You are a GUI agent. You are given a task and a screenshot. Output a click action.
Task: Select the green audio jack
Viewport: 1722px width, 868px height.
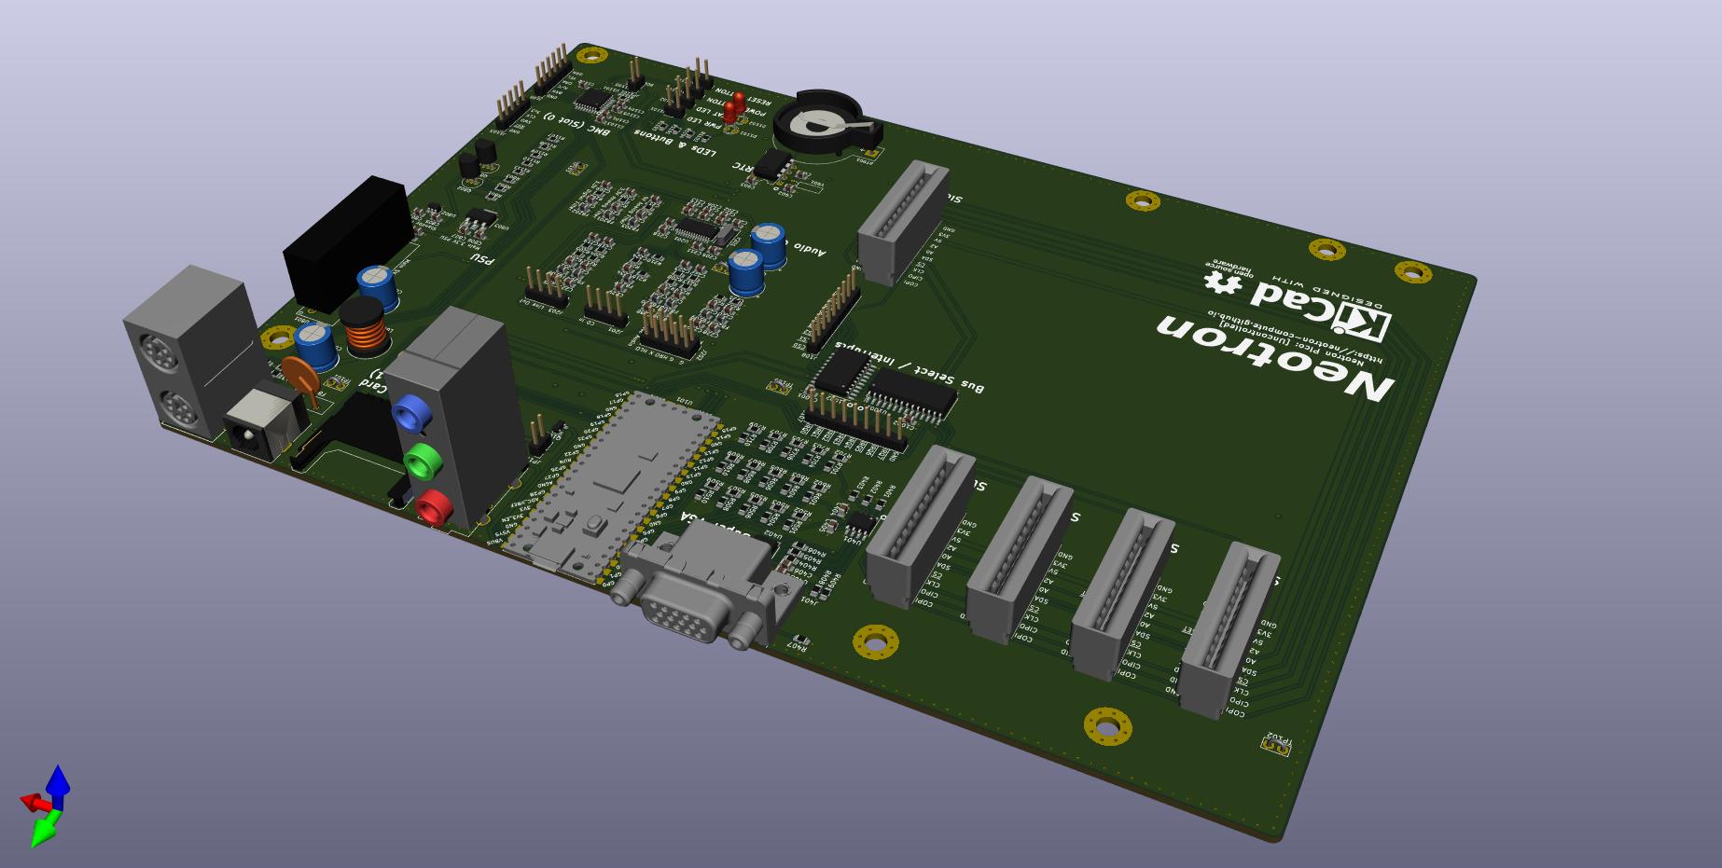[x=423, y=461]
